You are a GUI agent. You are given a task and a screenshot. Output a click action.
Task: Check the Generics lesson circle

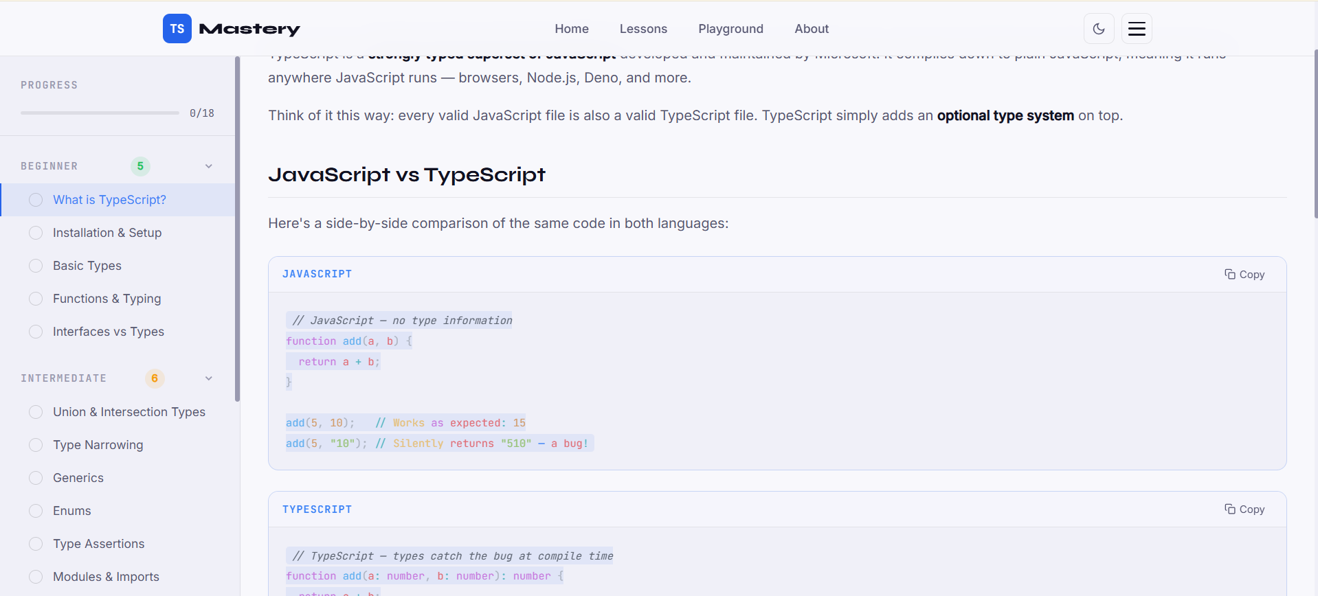click(x=36, y=478)
